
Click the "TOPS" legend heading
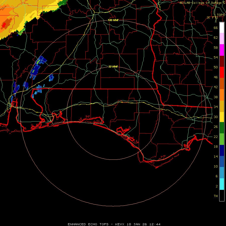221,15
